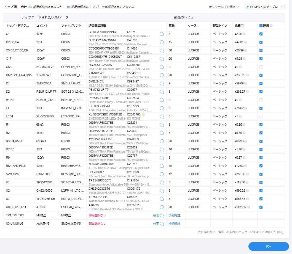
Task: Open part search for B3U-1000P switch
Action: [x=162, y=174]
